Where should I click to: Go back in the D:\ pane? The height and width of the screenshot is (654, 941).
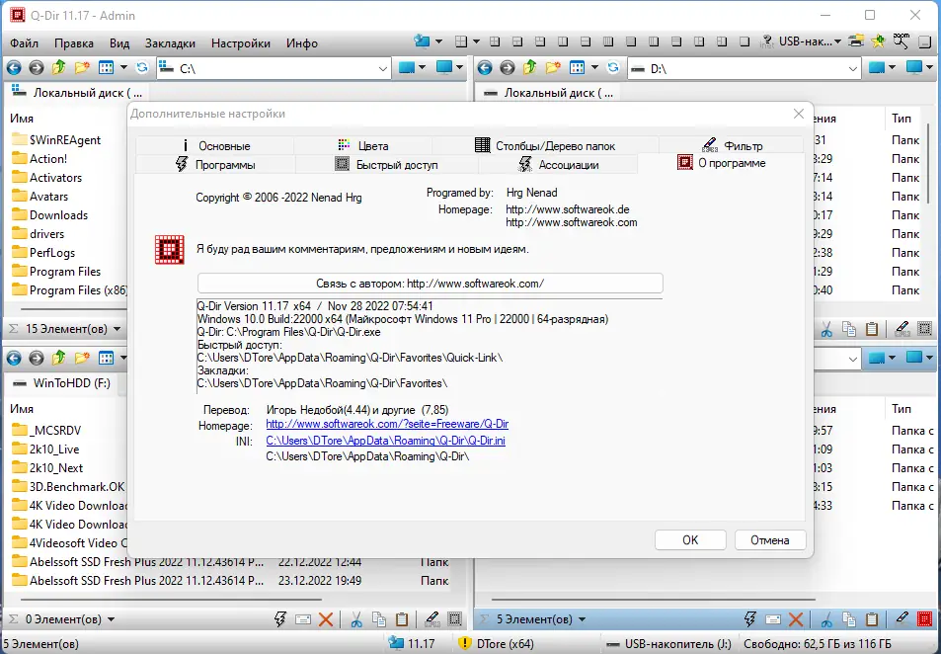point(485,68)
